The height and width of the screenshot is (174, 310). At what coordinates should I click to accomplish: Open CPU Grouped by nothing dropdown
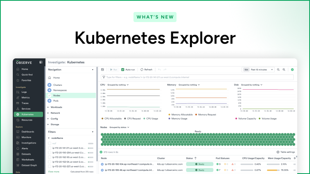point(118,85)
